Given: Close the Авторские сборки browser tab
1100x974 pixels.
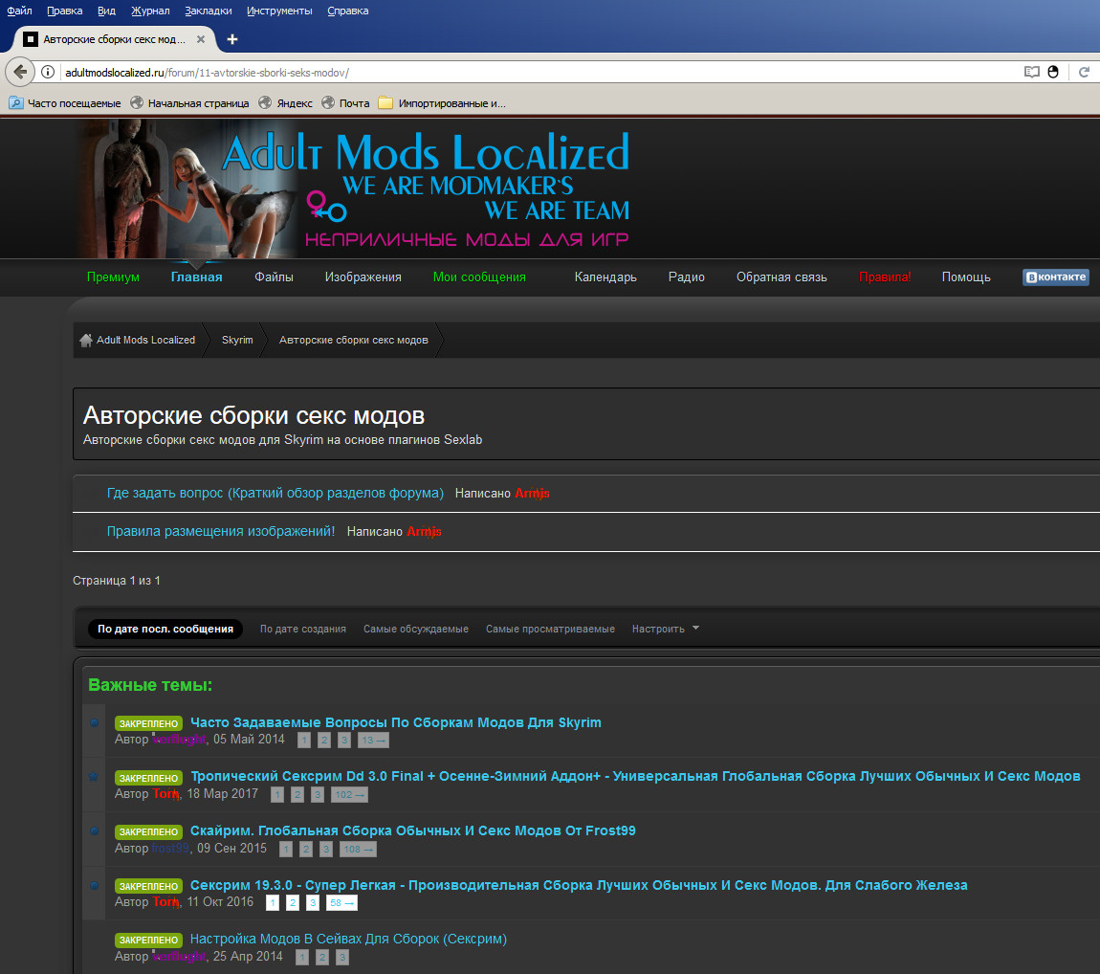Looking at the screenshot, I should pyautogui.click(x=201, y=39).
